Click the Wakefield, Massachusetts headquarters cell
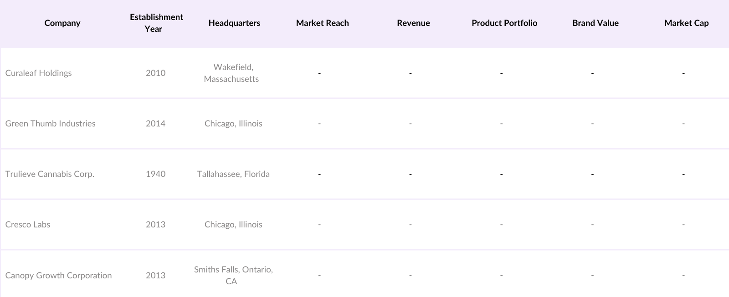The width and height of the screenshot is (729, 297). click(x=231, y=73)
